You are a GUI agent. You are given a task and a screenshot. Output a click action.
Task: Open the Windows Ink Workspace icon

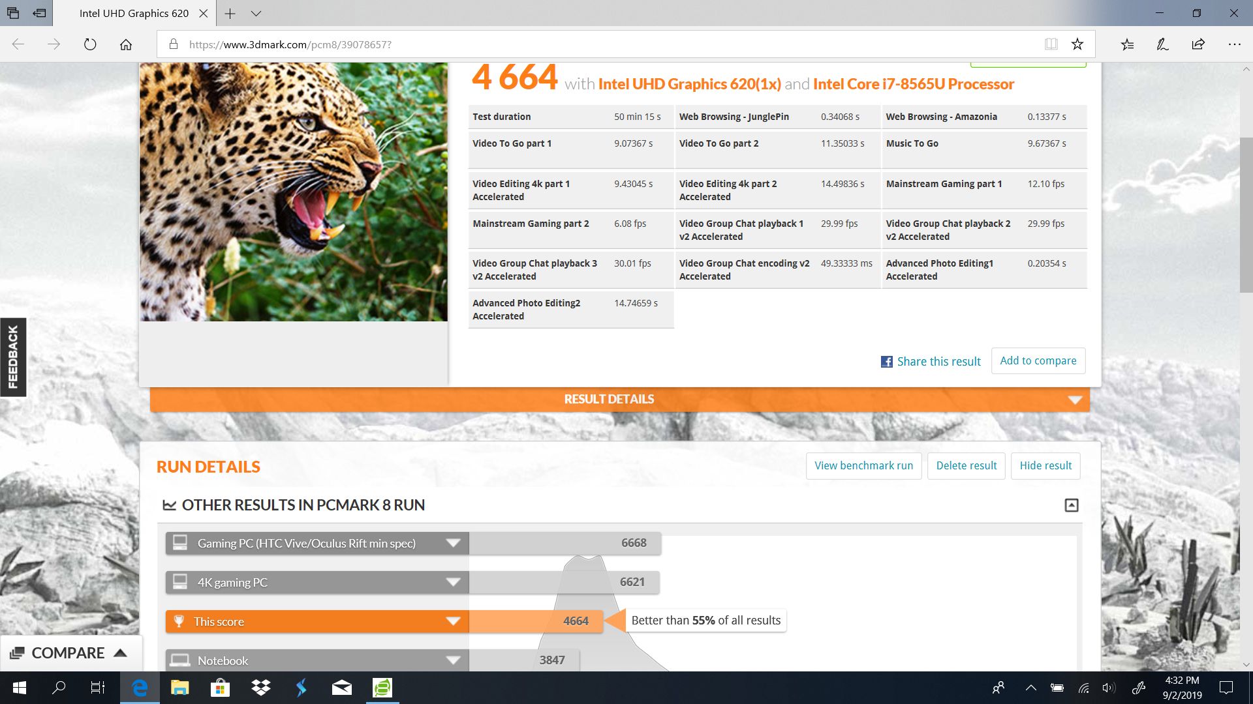1139,688
